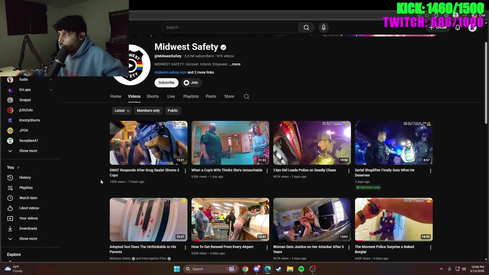The width and height of the screenshot is (489, 275).
Task: Play SWAT Responds video thumbnail
Action: (149, 143)
